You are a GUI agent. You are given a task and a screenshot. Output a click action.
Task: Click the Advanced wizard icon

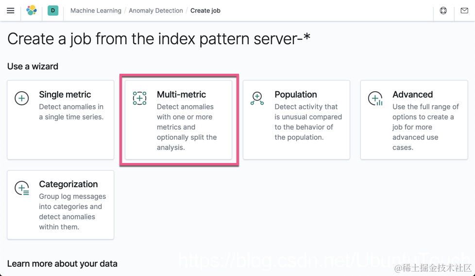[375, 98]
